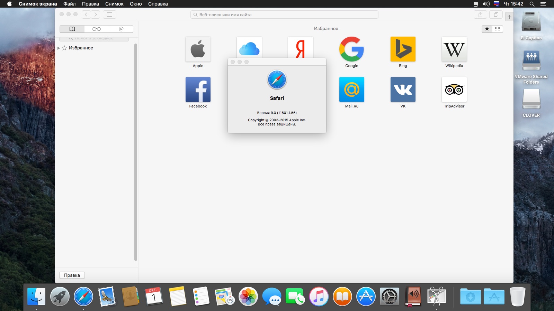Toggle the Favorites star view
The image size is (554, 311).
coord(487,29)
